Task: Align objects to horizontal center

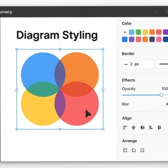Action: click(133, 128)
